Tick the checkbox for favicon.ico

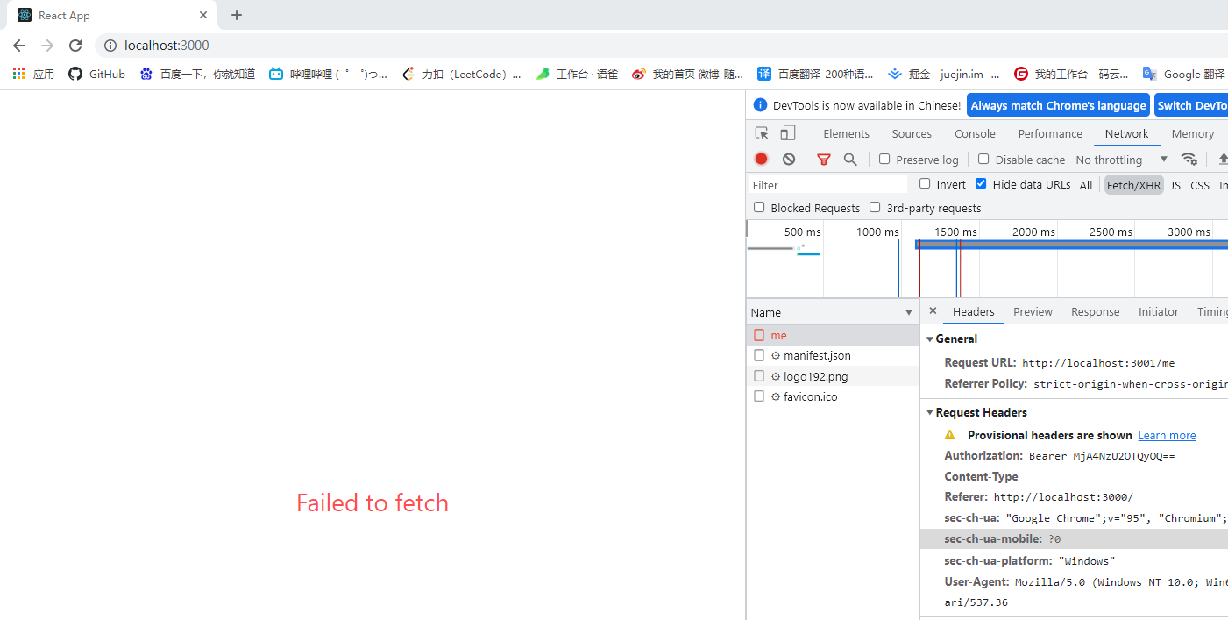759,396
